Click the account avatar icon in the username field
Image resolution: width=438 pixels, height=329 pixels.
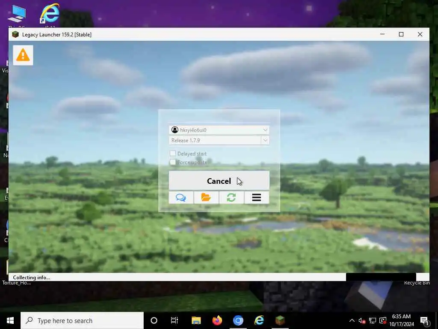click(x=175, y=130)
